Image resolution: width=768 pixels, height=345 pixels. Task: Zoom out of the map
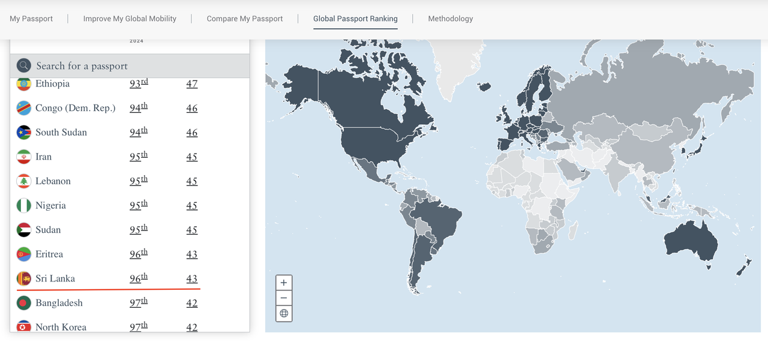284,298
